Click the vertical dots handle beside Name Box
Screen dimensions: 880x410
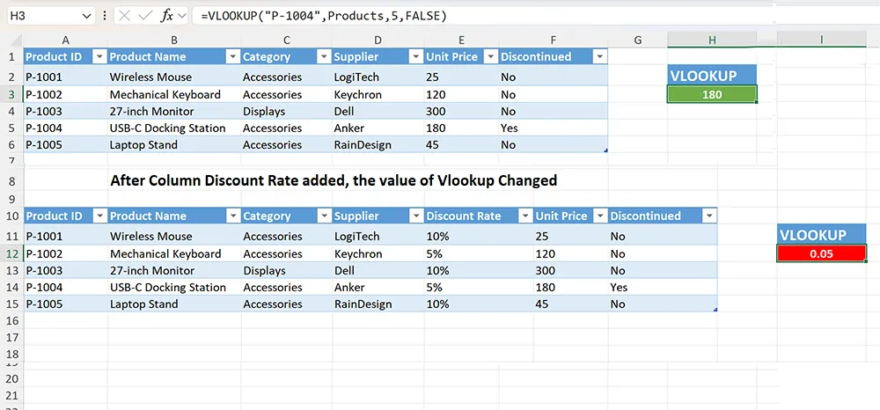point(106,16)
